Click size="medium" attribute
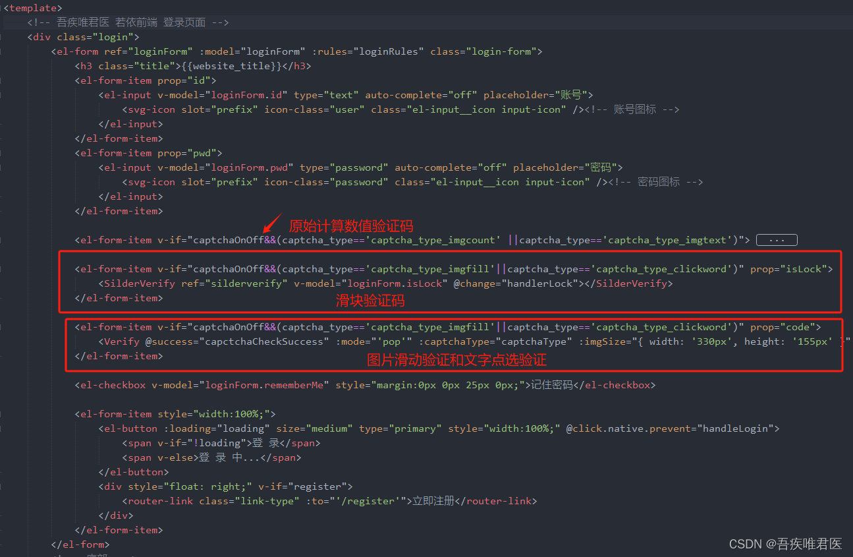Screen dimensions: 853x557 tap(315, 428)
